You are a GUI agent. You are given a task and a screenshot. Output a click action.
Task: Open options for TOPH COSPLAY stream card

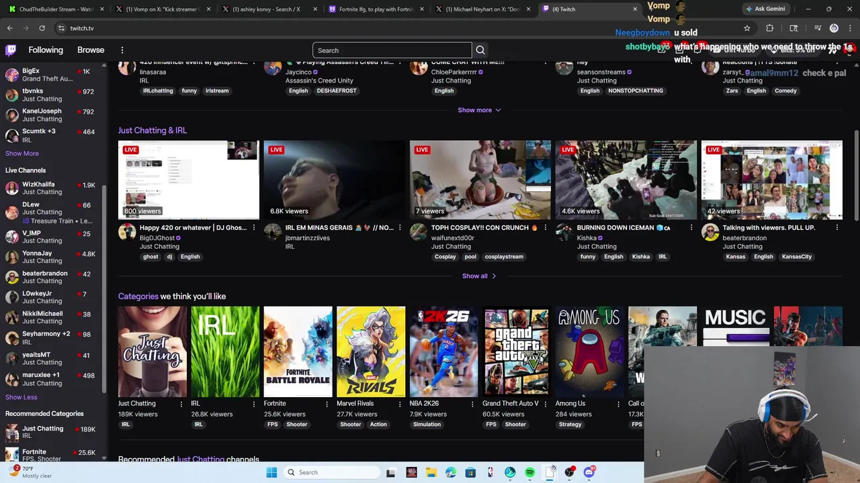545,228
